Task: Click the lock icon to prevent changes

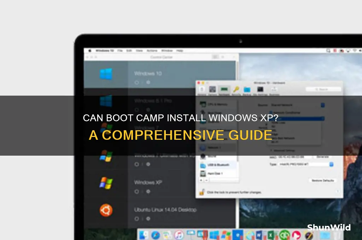Action: pos(202,192)
